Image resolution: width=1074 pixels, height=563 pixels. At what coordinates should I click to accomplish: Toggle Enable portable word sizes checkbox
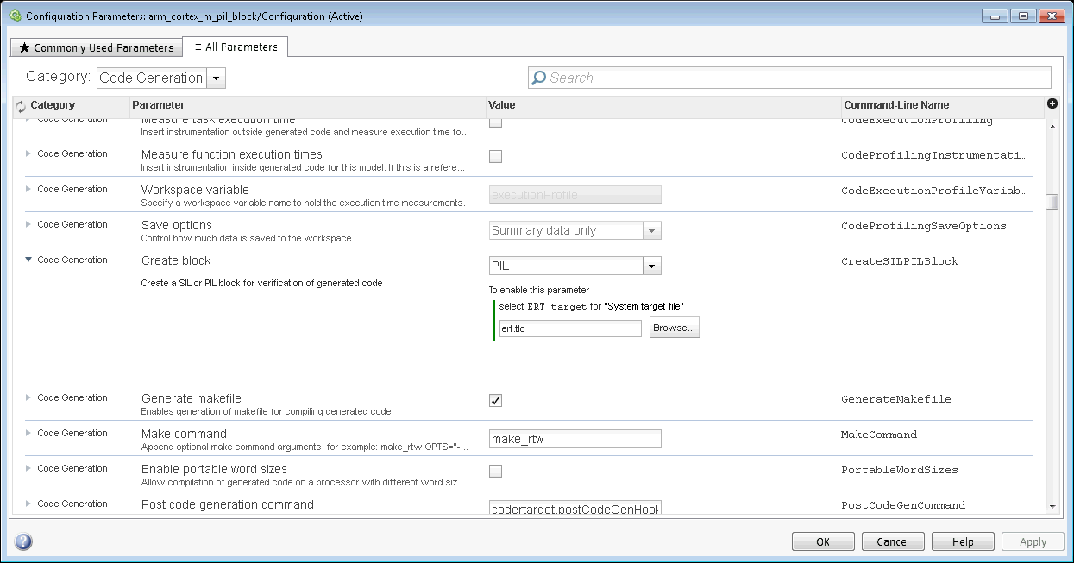point(495,471)
